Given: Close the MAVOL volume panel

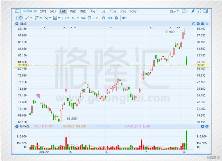Looking at the screenshot, I should coord(203,127).
